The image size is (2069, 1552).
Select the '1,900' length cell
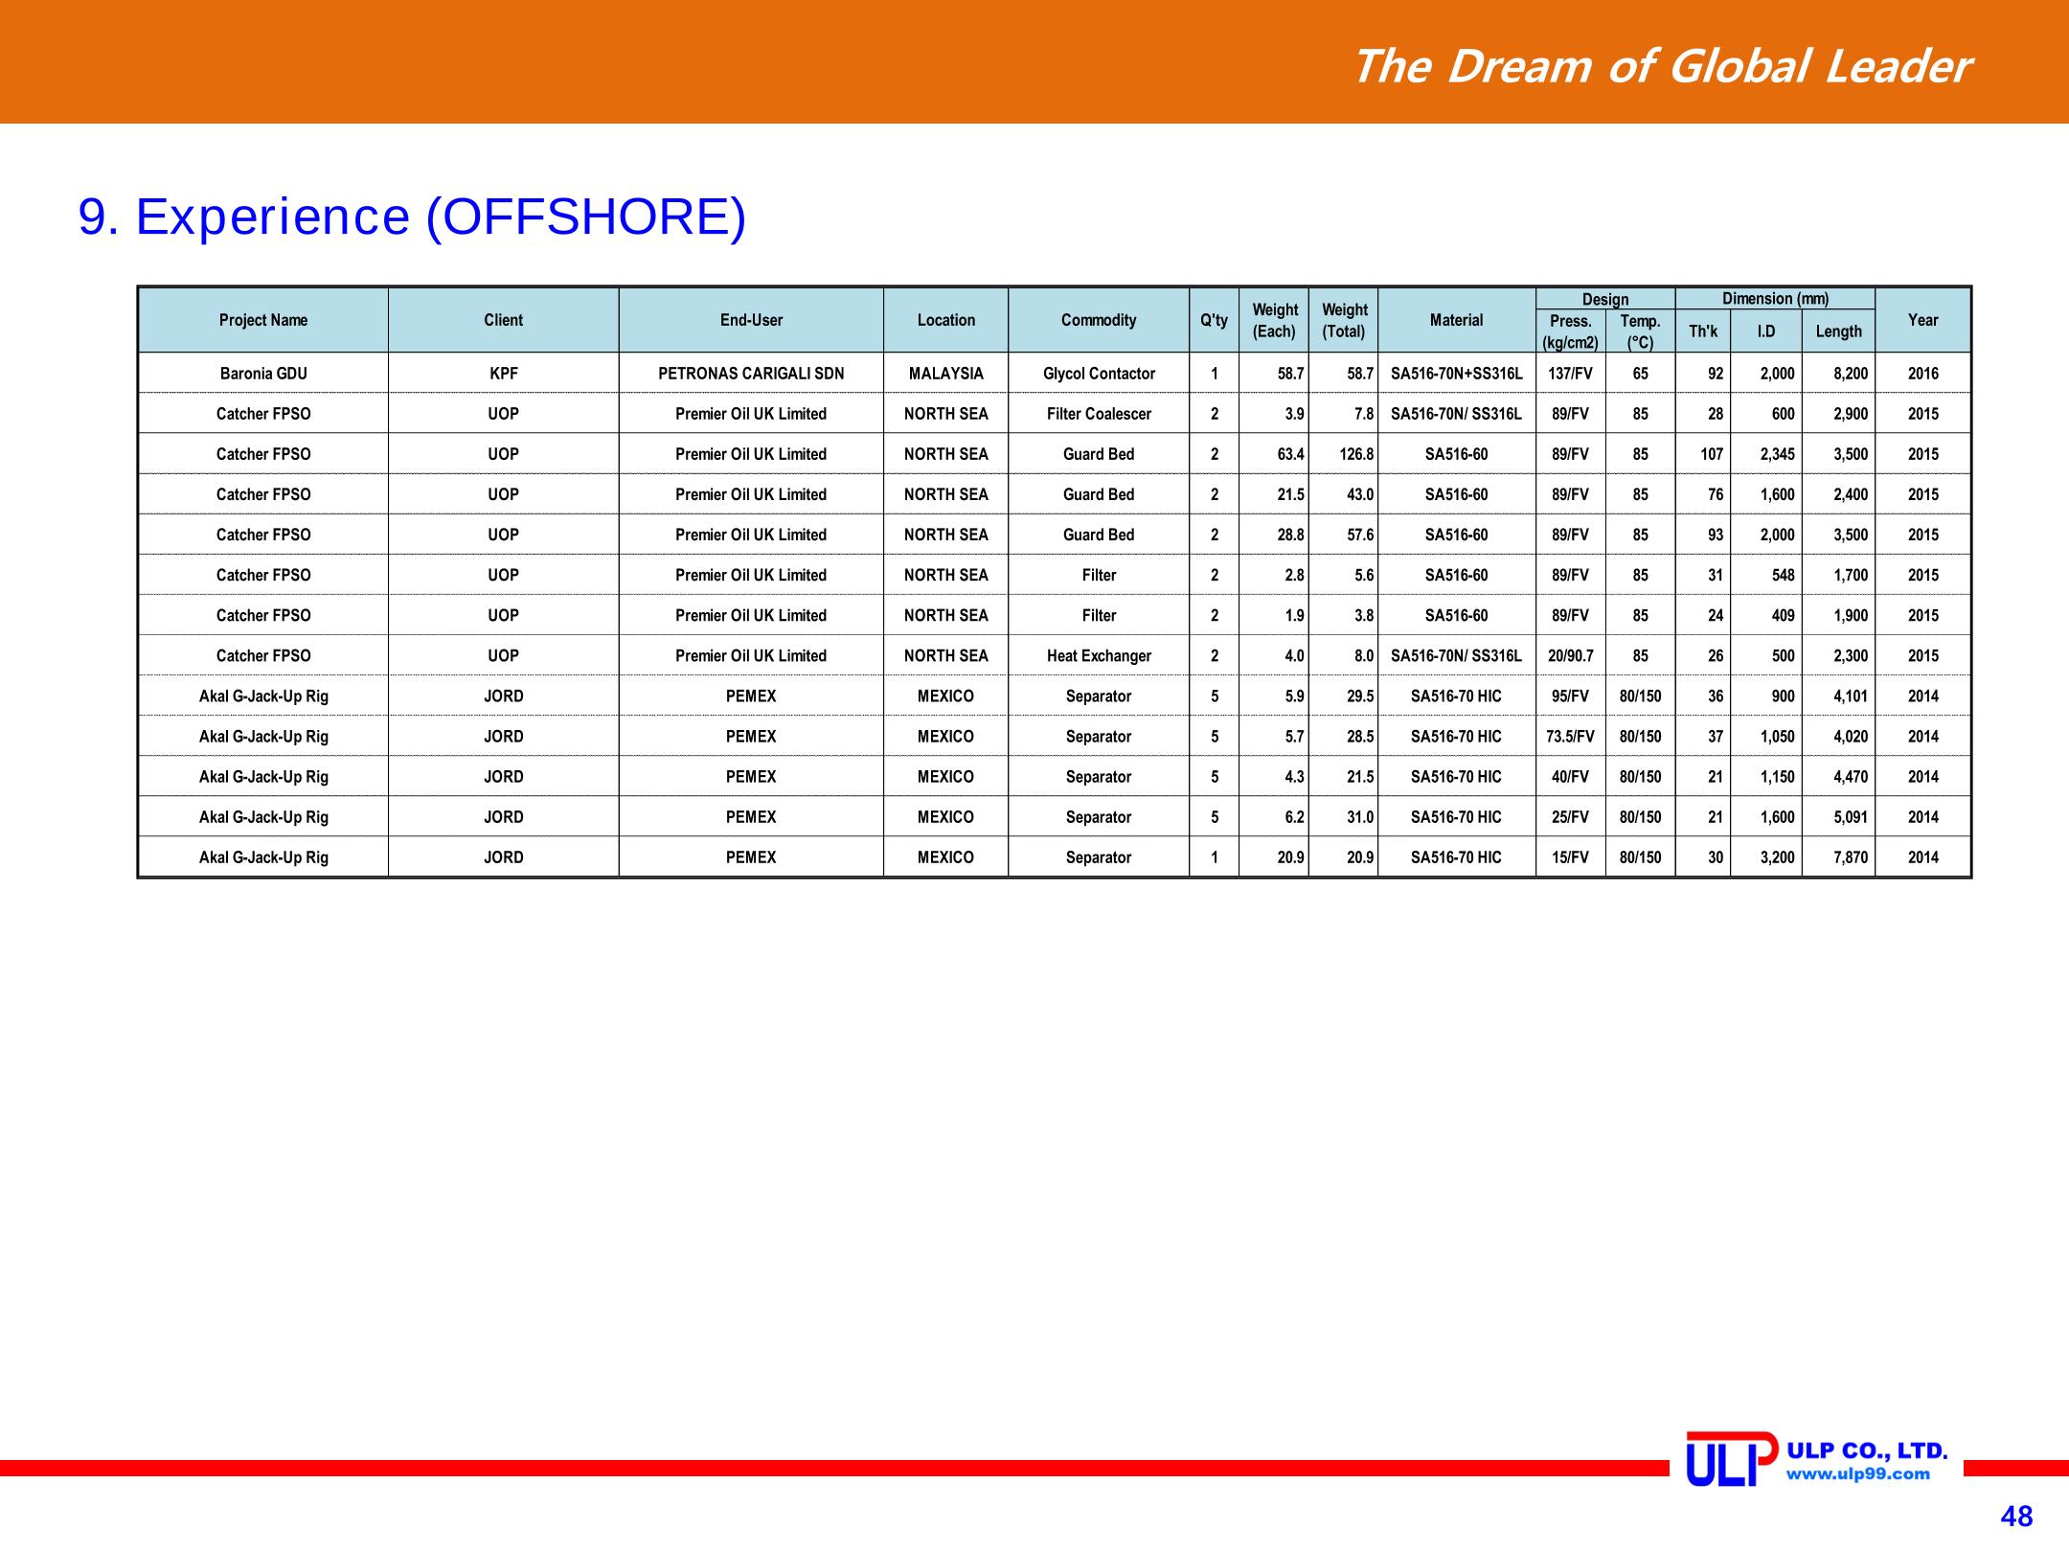coord(1839,615)
